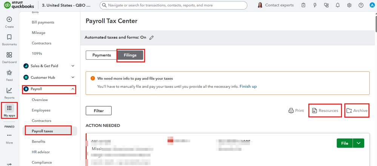Viewport: 377px width, 166px height.
Task: Collapse the Payroll menu section
Action: tap(73, 89)
